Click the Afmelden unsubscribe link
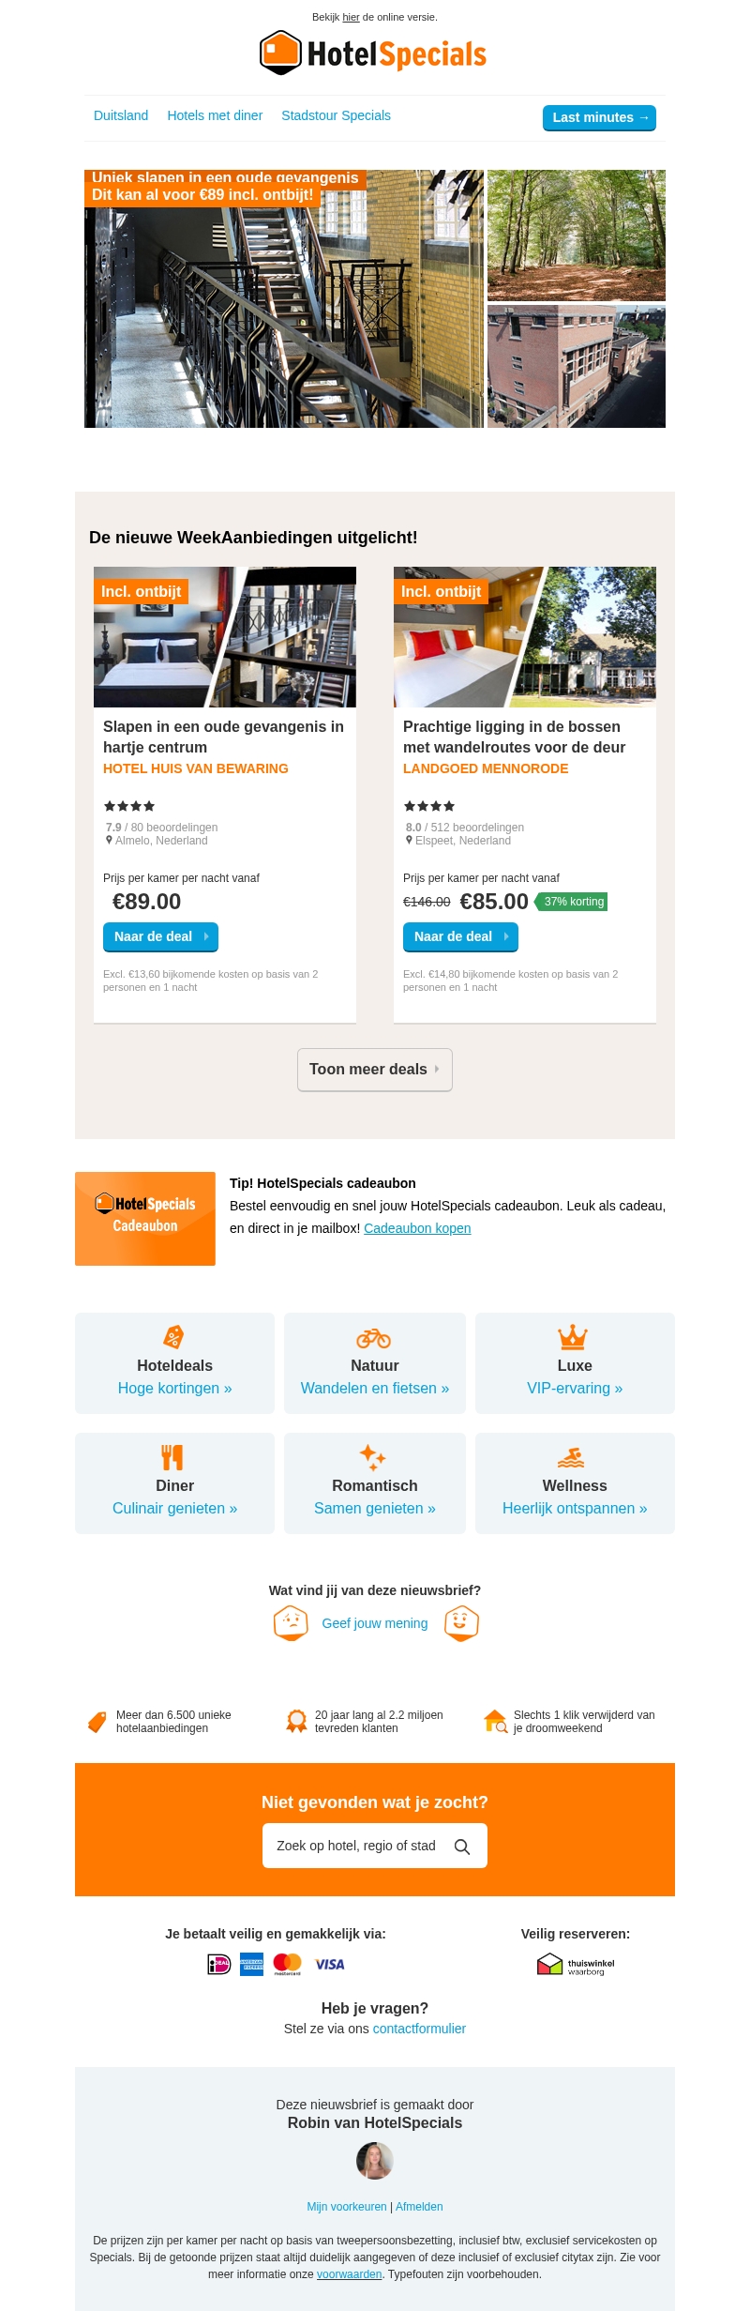Screen dimensions: 750x2311 coord(419,2207)
